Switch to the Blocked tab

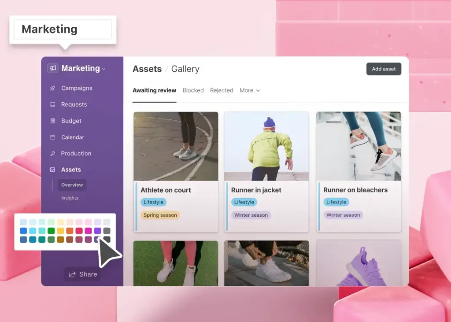click(x=193, y=90)
